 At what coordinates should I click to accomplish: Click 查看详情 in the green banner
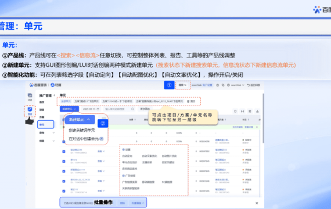point(249,127)
